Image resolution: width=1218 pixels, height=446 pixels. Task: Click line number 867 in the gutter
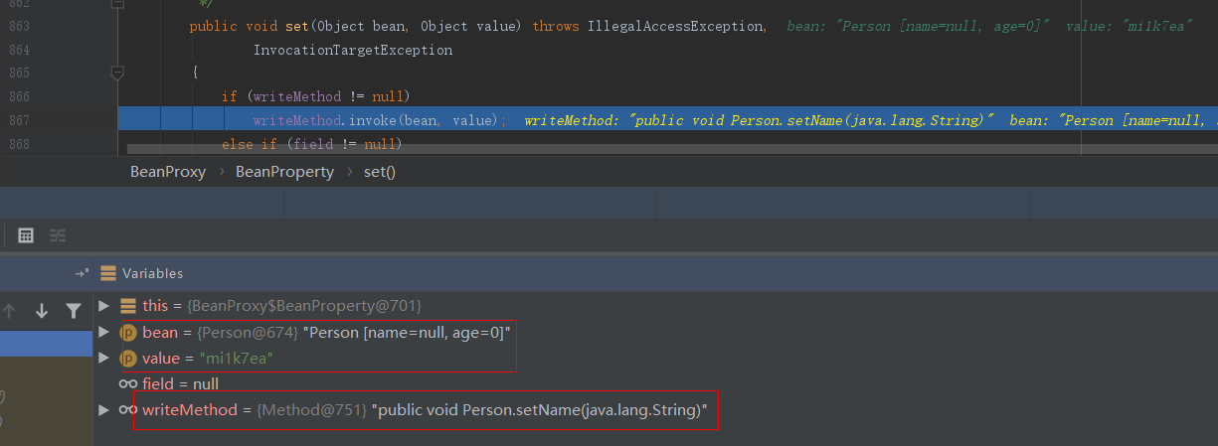pos(45,120)
